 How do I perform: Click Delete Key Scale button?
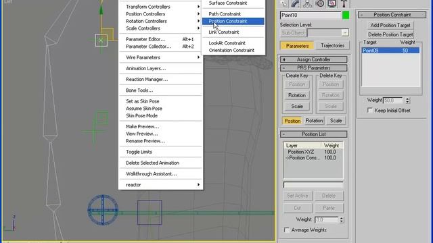(x=331, y=106)
